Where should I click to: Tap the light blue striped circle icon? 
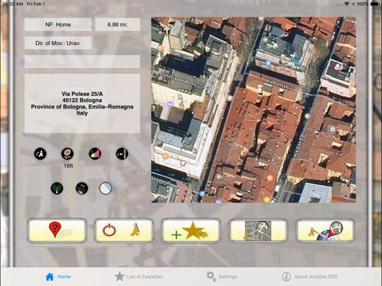tap(106, 188)
